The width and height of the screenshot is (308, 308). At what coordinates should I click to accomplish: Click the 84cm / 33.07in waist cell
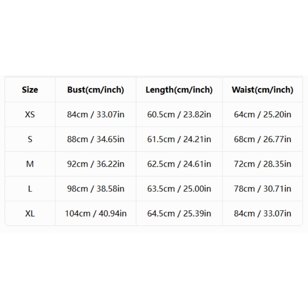(263, 214)
